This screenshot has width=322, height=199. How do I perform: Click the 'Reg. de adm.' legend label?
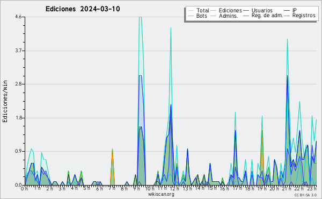tap(267, 16)
